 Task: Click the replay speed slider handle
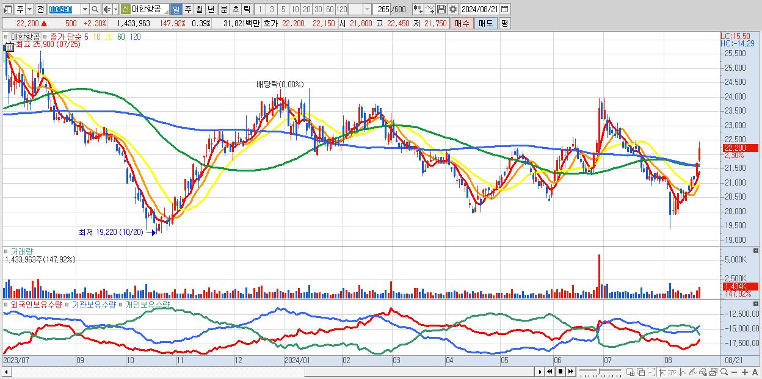[600, 372]
